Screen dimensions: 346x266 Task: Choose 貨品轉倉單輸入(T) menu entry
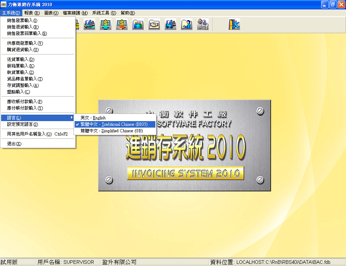pyautogui.click(x=38, y=79)
